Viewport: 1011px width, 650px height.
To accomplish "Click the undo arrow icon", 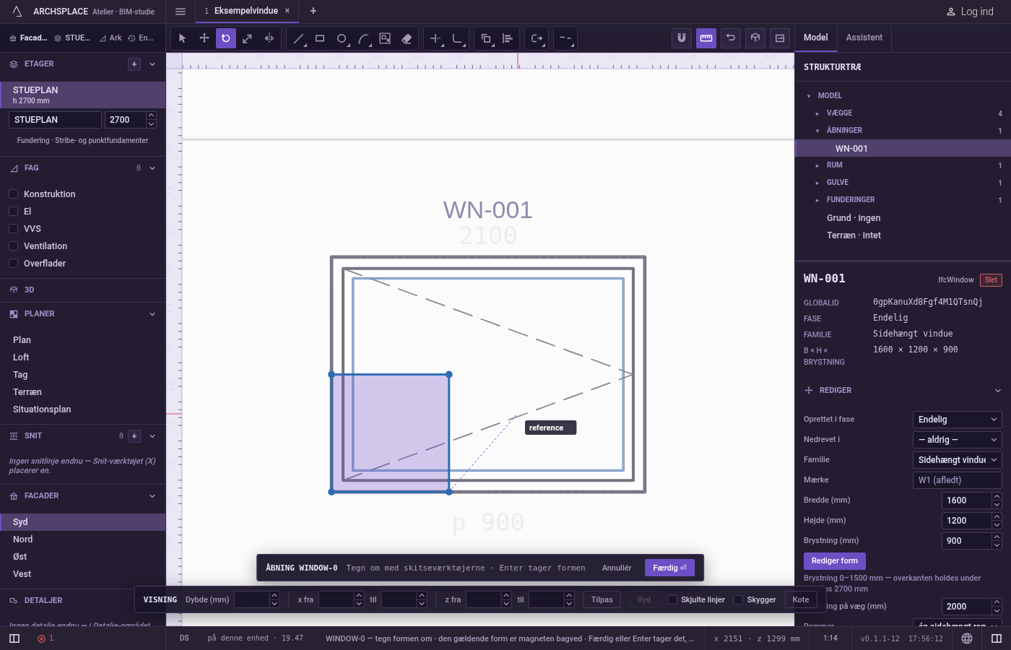I will point(731,38).
